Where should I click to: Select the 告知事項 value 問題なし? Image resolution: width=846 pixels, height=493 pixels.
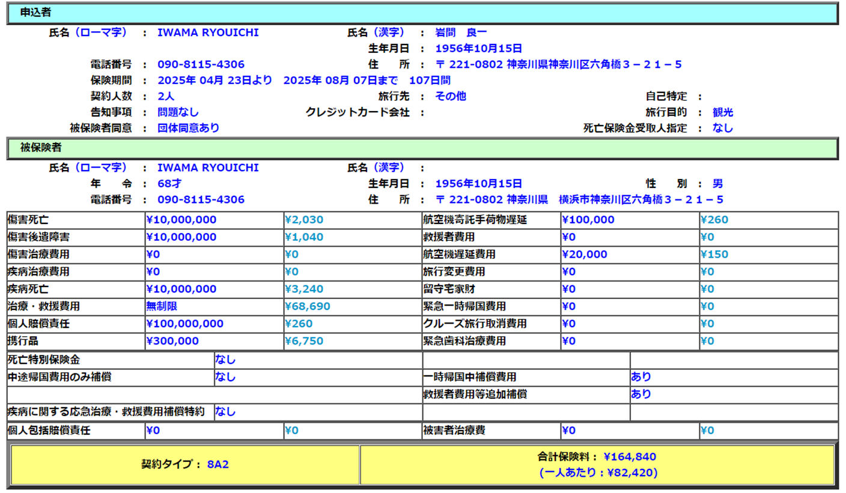pyautogui.click(x=178, y=112)
